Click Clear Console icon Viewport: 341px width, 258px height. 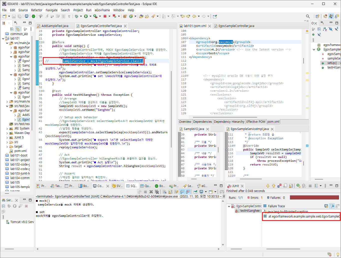(x=165, y=192)
